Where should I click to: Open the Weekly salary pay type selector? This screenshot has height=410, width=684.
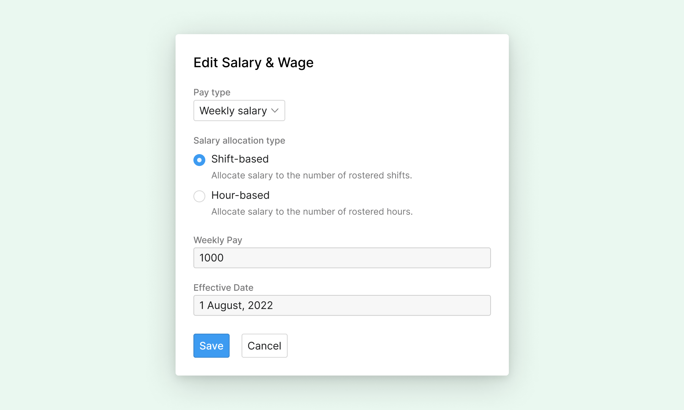point(239,110)
